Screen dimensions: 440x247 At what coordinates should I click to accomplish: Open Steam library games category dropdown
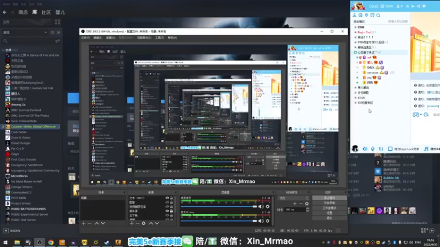coord(25,32)
